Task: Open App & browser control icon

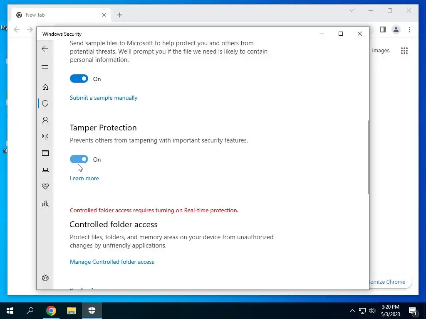Action: coord(45,153)
